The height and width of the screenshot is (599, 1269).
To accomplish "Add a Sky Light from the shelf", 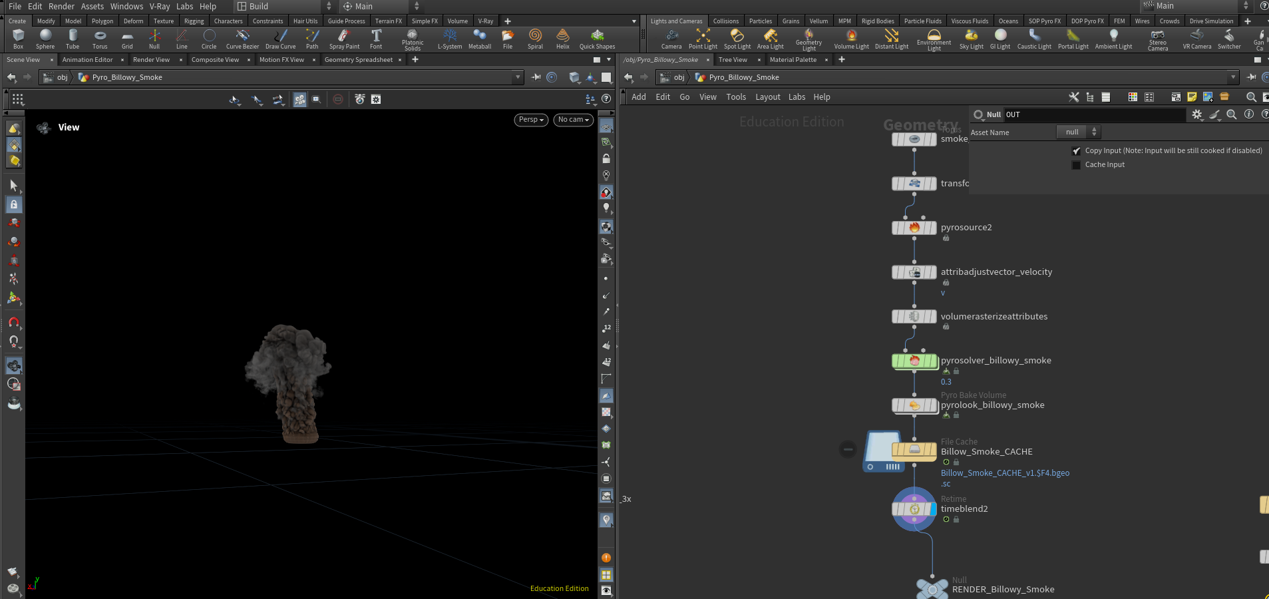I will [x=972, y=39].
